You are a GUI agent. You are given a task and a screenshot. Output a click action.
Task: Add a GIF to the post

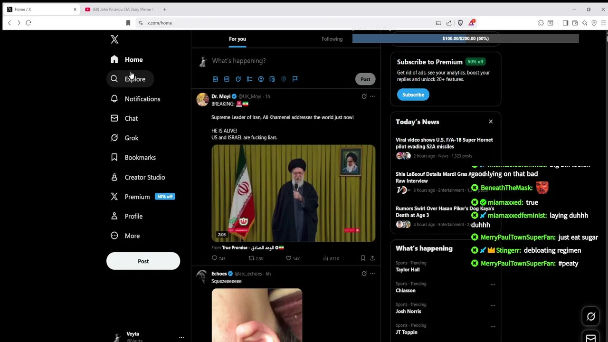[x=227, y=79]
